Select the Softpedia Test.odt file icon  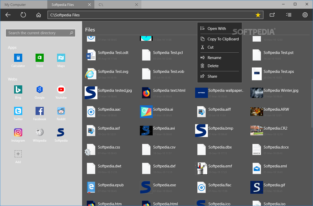pos(91,55)
